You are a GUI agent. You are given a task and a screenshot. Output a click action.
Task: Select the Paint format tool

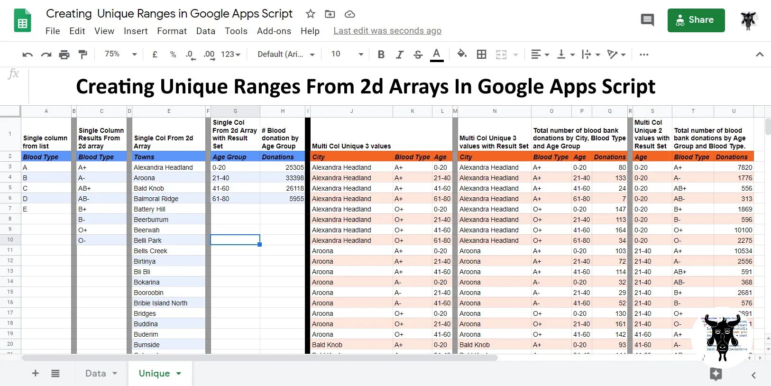[83, 55]
